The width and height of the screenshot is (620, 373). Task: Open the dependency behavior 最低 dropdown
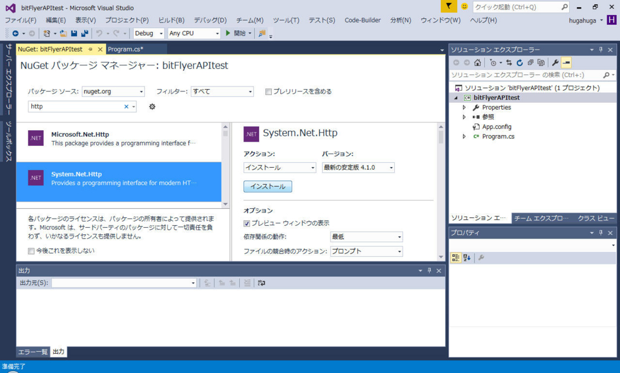point(366,237)
